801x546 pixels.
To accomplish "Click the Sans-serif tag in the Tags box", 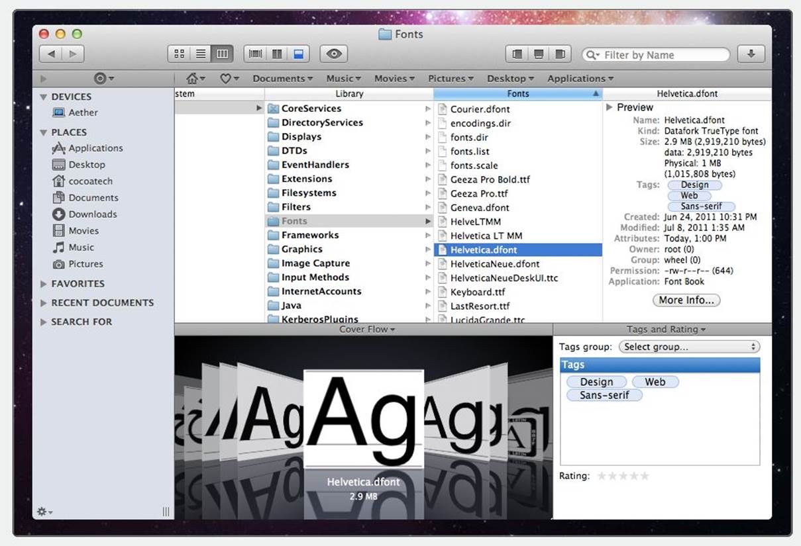I will click(x=604, y=395).
